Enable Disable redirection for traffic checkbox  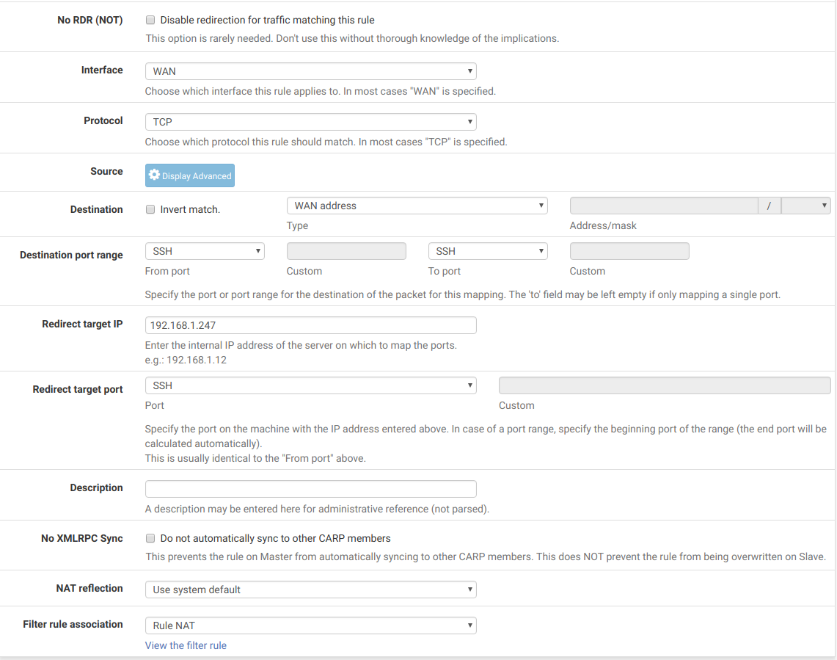point(150,21)
